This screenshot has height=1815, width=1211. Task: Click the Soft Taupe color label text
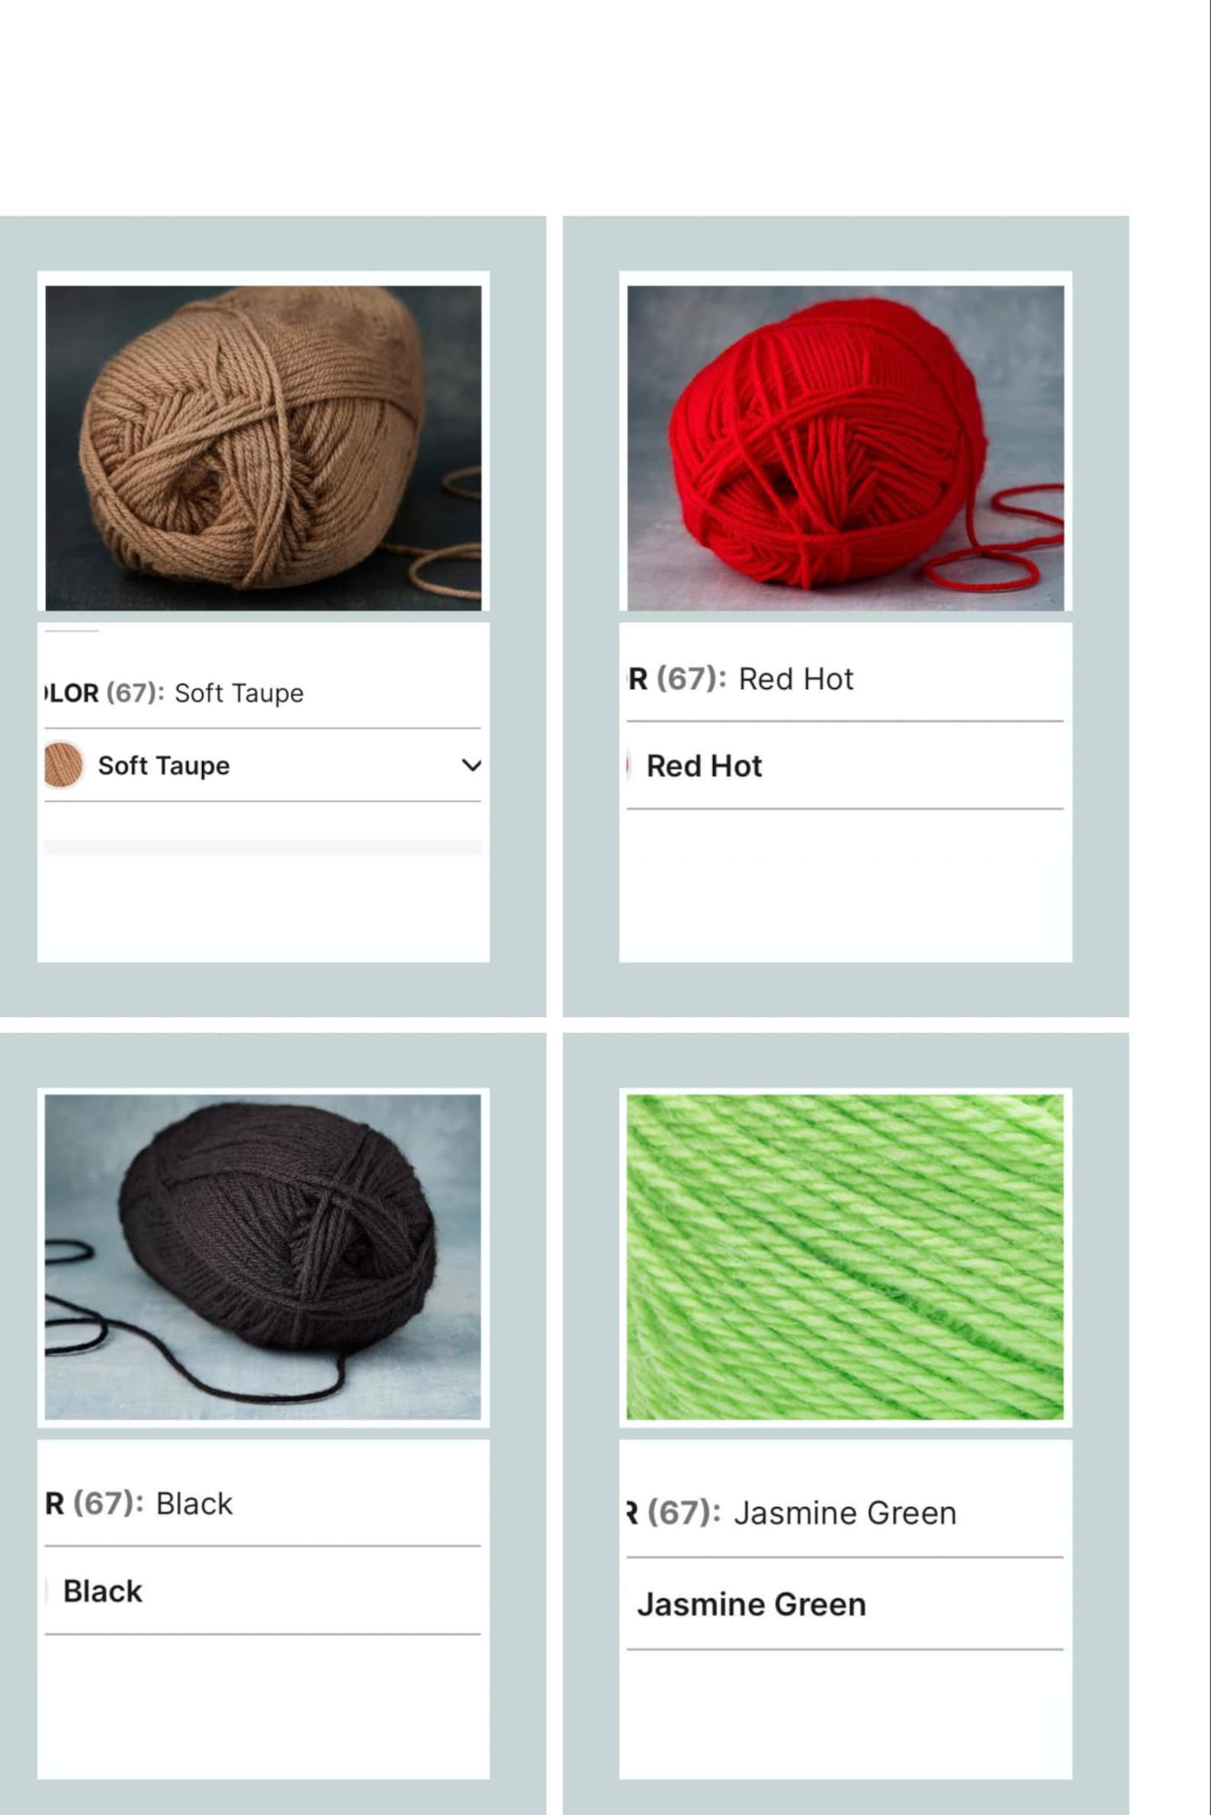(239, 693)
